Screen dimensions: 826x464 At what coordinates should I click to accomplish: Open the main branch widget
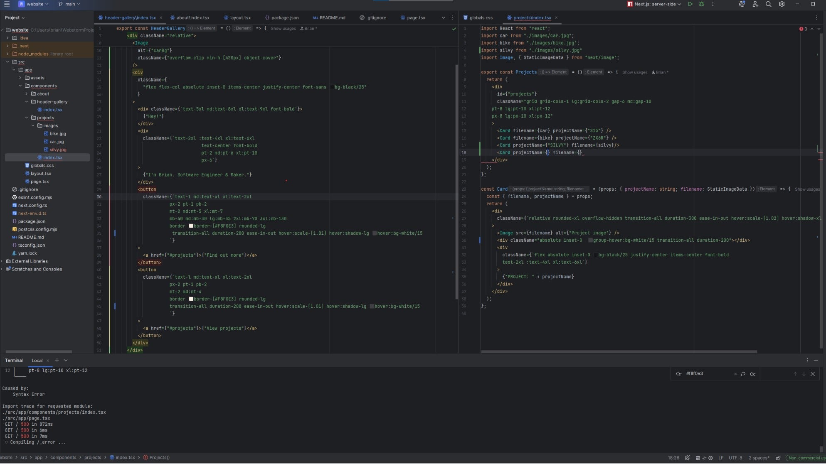pos(69,4)
